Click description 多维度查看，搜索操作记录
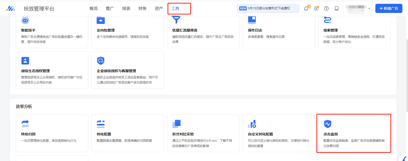 (x=266, y=37)
